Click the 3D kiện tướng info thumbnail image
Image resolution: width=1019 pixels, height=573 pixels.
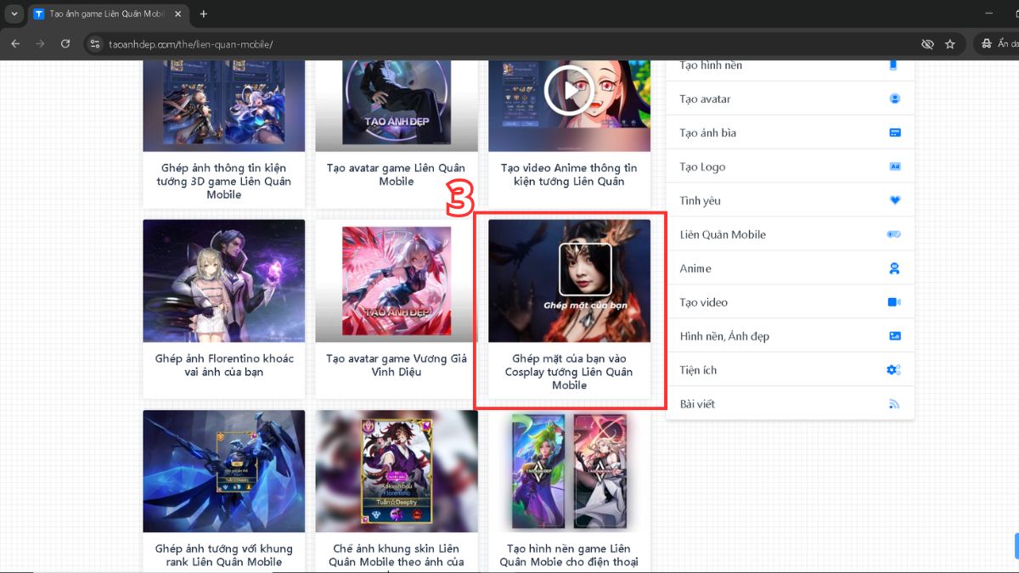pos(223,106)
